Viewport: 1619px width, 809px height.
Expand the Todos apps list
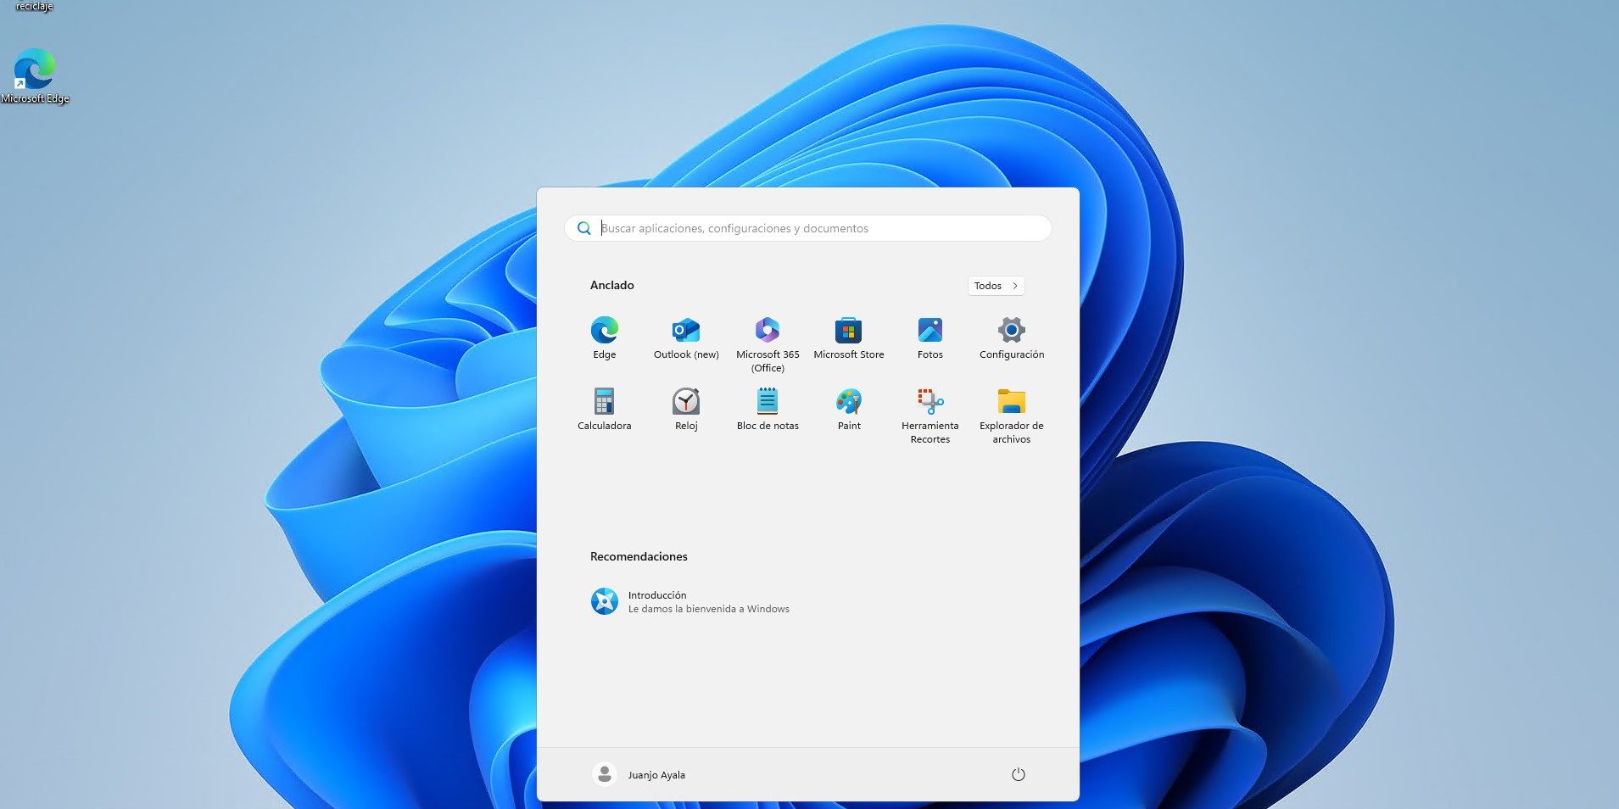[x=996, y=286]
